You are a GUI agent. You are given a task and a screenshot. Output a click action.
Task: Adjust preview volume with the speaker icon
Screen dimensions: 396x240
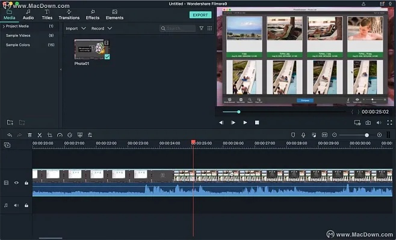coord(379,122)
